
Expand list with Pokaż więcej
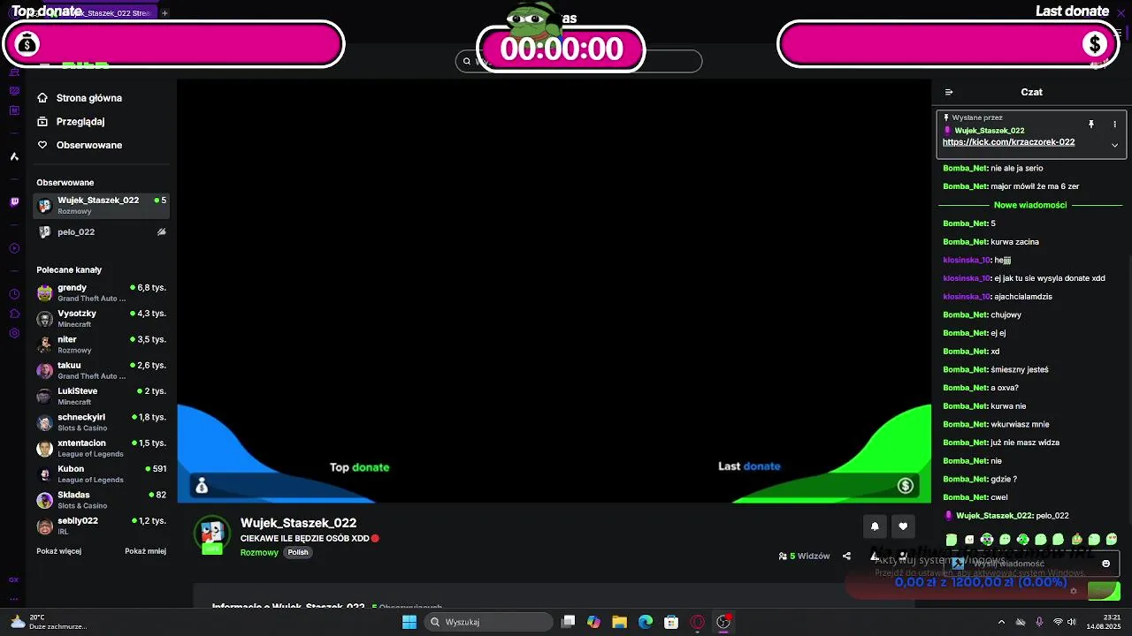tap(58, 551)
